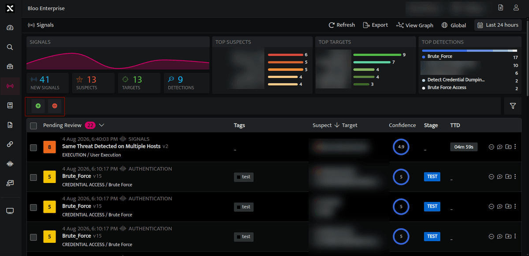The image size is (529, 256).
Task: Check the Same Threat Detected signal checkbox
Action: (34, 147)
